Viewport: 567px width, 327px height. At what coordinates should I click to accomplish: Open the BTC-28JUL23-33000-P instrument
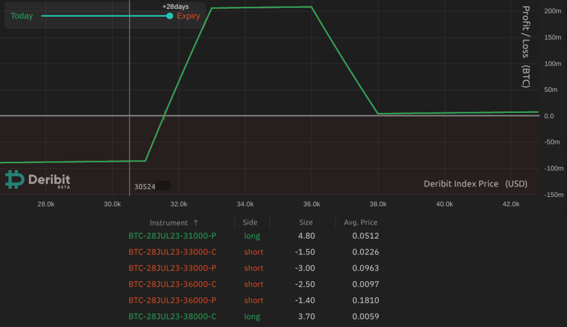click(x=172, y=268)
